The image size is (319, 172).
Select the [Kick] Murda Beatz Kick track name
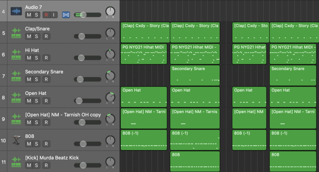(52, 158)
